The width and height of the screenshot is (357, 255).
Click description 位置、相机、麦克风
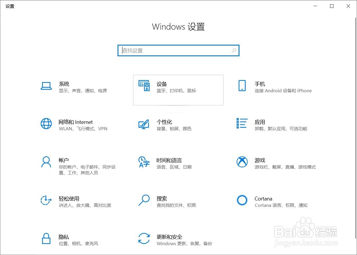(79, 244)
